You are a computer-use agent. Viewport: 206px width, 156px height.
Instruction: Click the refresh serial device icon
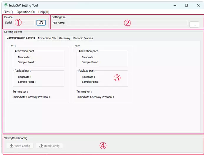tap(41, 23)
